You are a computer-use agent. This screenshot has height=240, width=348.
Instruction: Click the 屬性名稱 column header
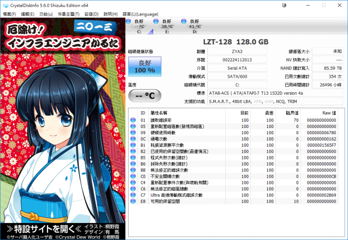click(188, 113)
